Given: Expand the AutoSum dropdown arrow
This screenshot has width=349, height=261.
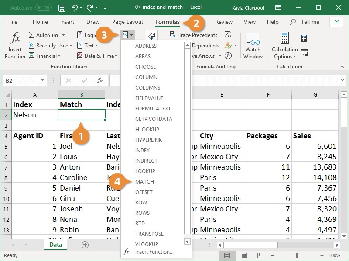Looking at the screenshot, I should point(63,35).
